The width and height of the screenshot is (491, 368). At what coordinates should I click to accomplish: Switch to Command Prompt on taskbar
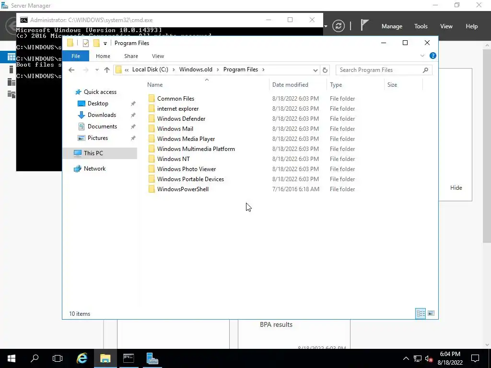(x=129, y=358)
